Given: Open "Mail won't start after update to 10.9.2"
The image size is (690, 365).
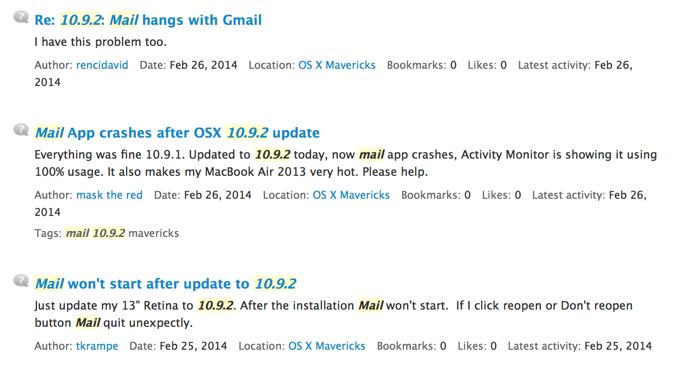Looking at the screenshot, I should tap(166, 284).
